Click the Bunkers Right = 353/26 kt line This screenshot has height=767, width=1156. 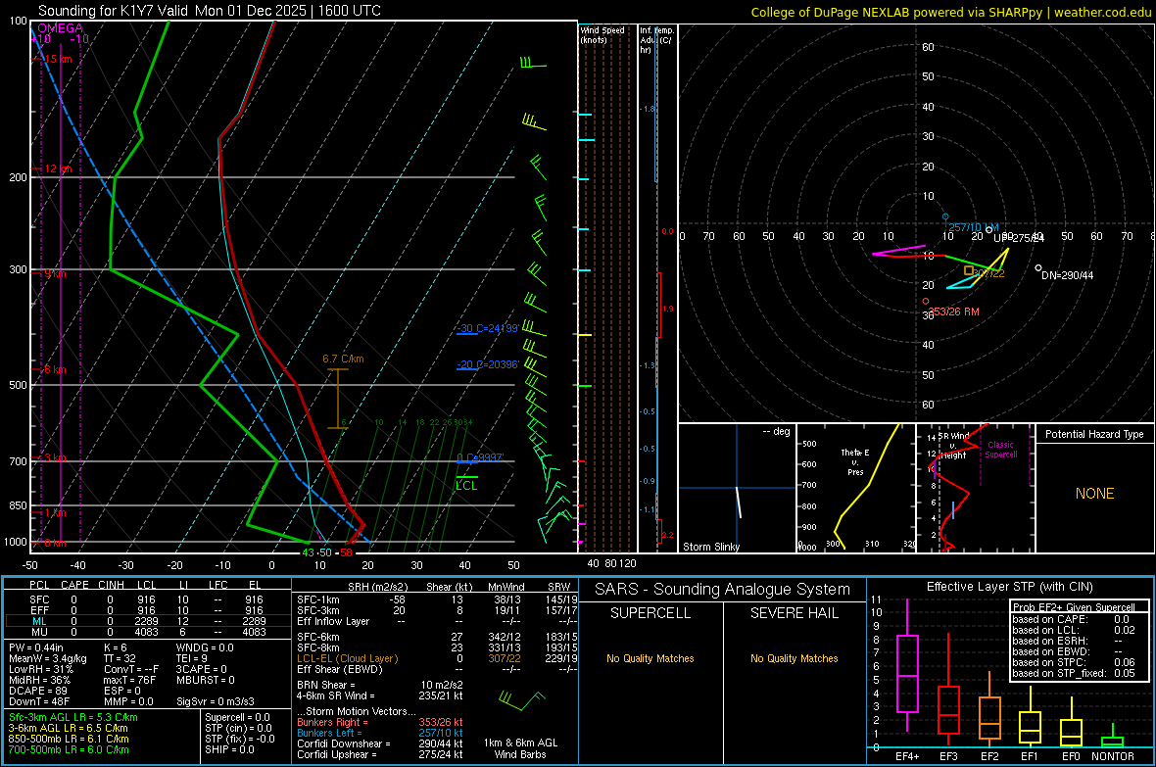click(380, 722)
